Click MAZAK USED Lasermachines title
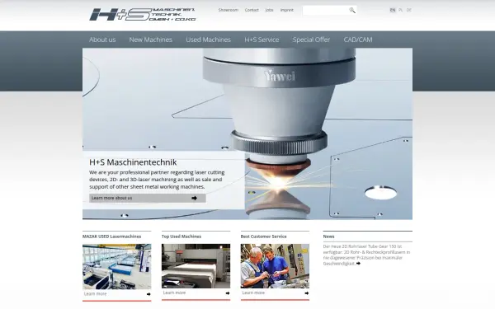This screenshot has width=495, height=309. point(111,236)
